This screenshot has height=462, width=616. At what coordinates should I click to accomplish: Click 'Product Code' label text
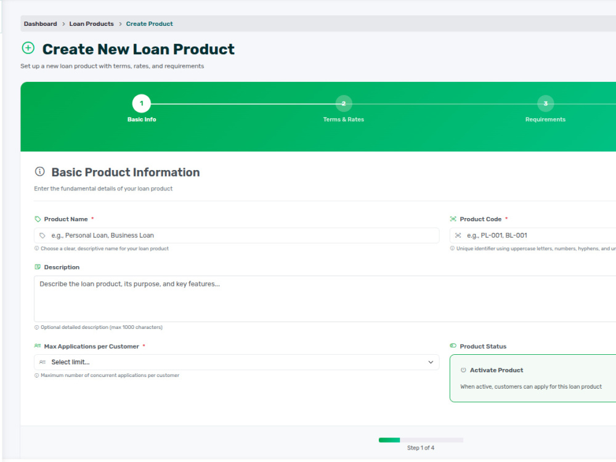click(481, 219)
